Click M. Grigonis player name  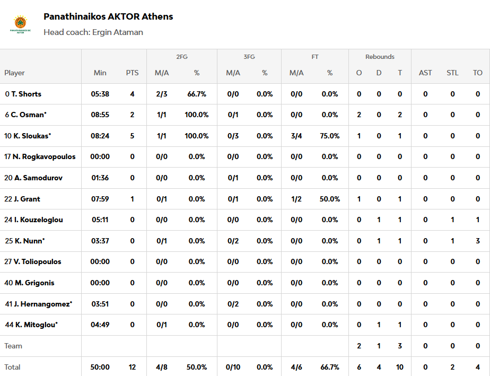(34, 283)
